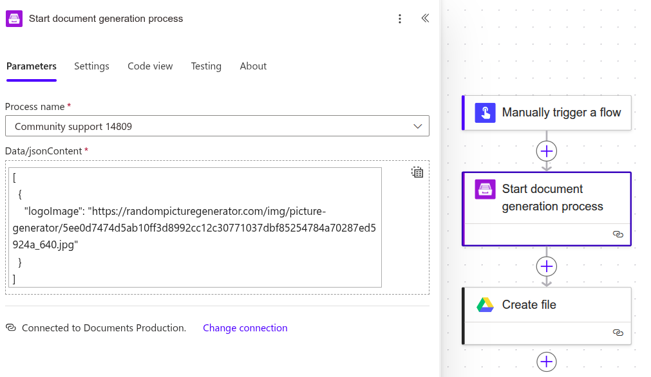Collapse the panel with double chevron icon
Screen dimensions: 651x377
tap(425, 19)
